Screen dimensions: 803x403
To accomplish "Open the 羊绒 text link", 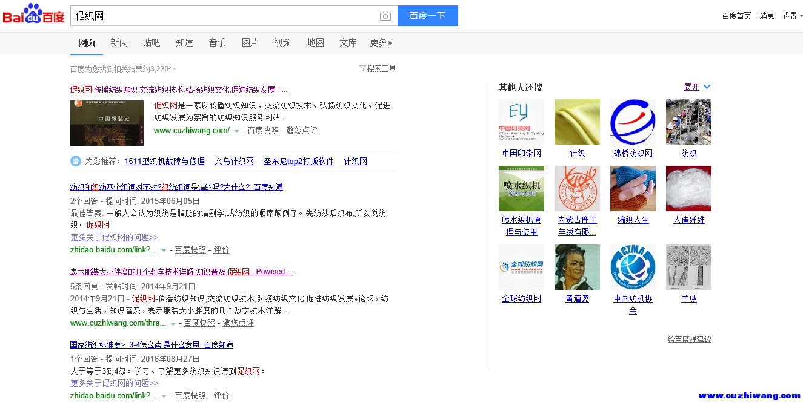I will pyautogui.click(x=689, y=298).
